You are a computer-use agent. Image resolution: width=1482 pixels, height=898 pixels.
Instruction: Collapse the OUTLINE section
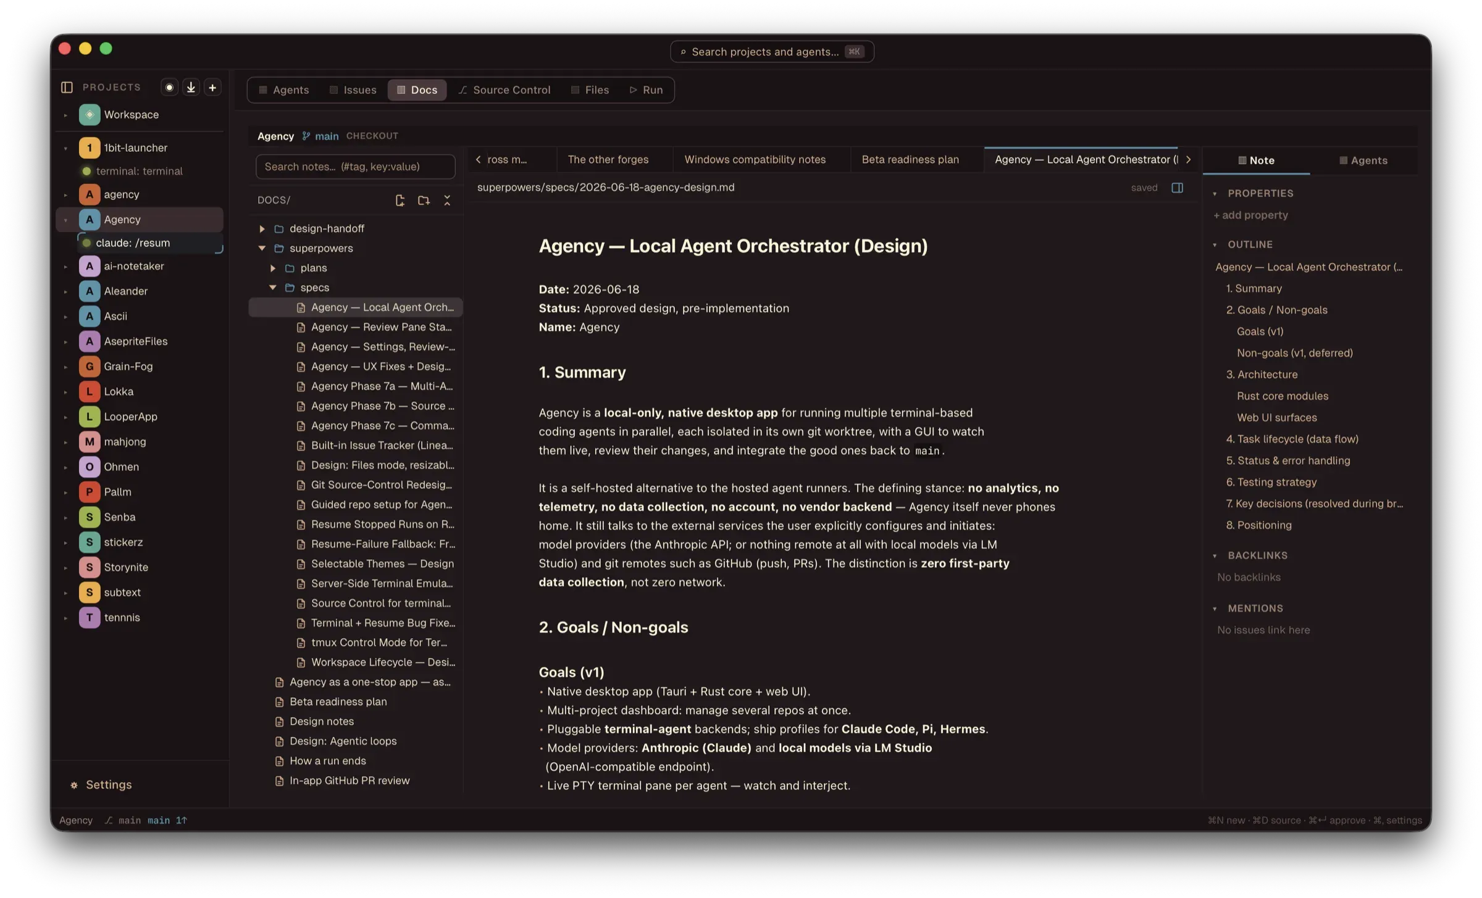pos(1215,245)
